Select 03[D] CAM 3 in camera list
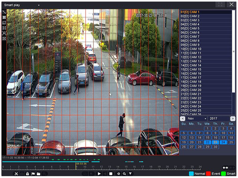The width and height of the screenshot is (238, 178). (x=206, y=20)
